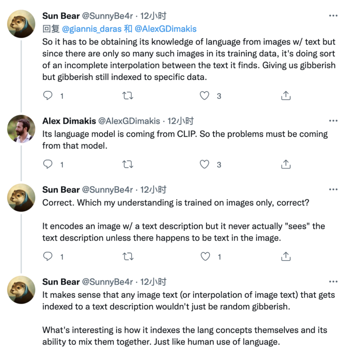Share Alex Dimakis's tweet
Image resolution: width=347 pixels, height=349 pixels.
[x=286, y=164]
